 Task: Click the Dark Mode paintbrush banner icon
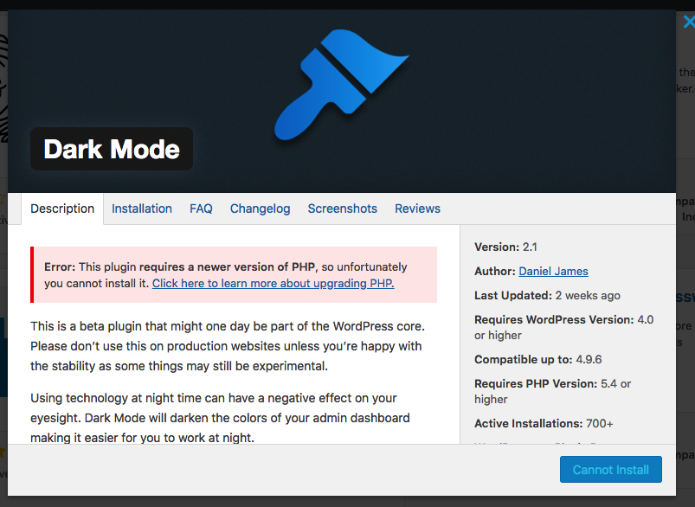point(341,85)
